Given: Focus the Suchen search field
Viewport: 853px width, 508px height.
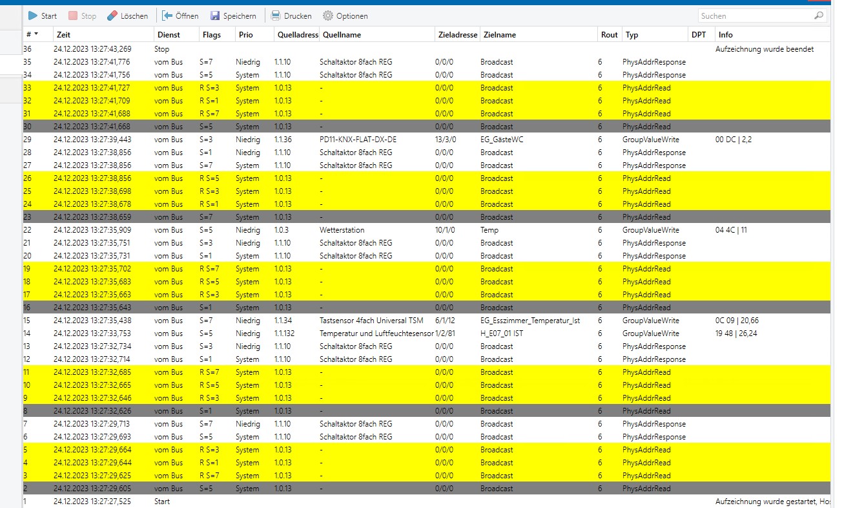Looking at the screenshot, I should pyautogui.click(x=754, y=16).
